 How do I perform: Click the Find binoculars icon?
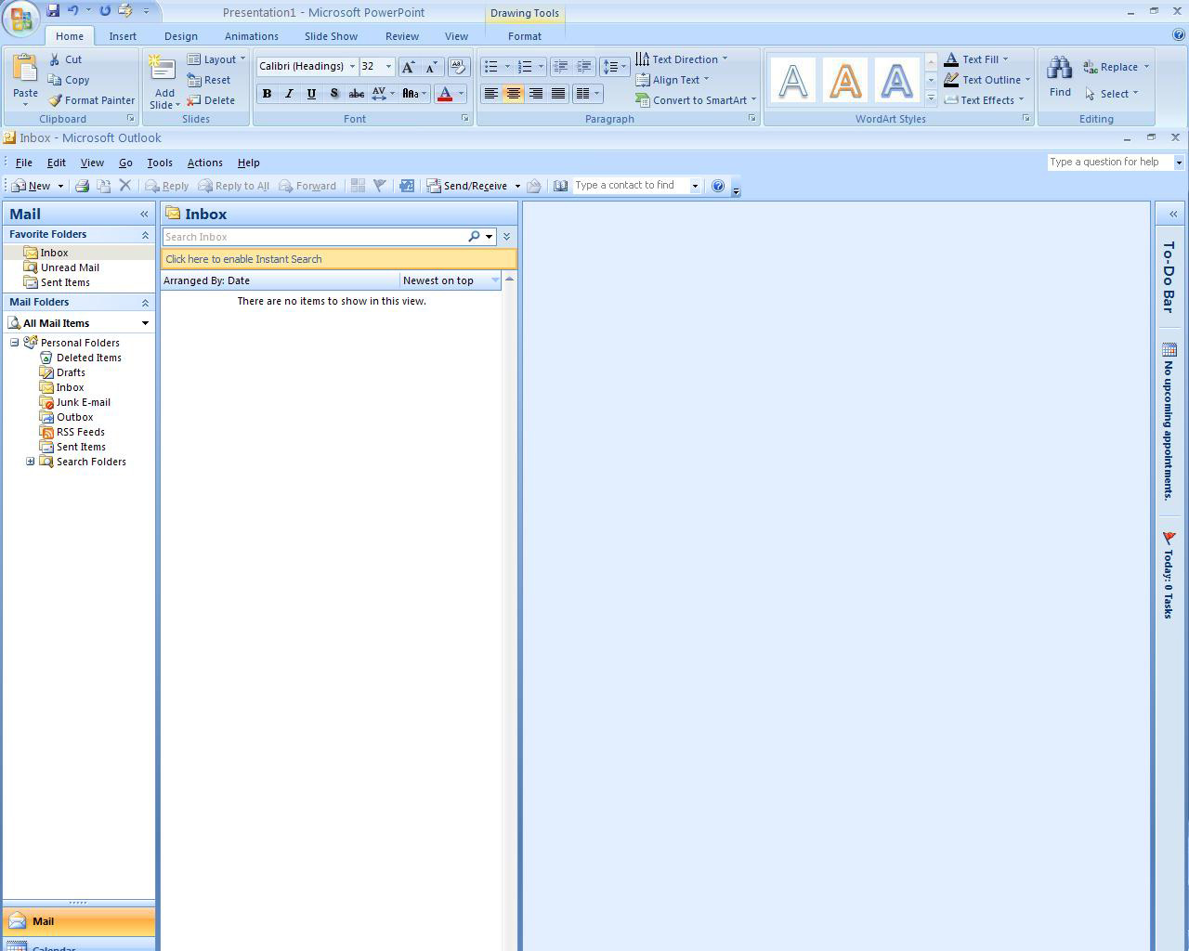coord(1059,69)
